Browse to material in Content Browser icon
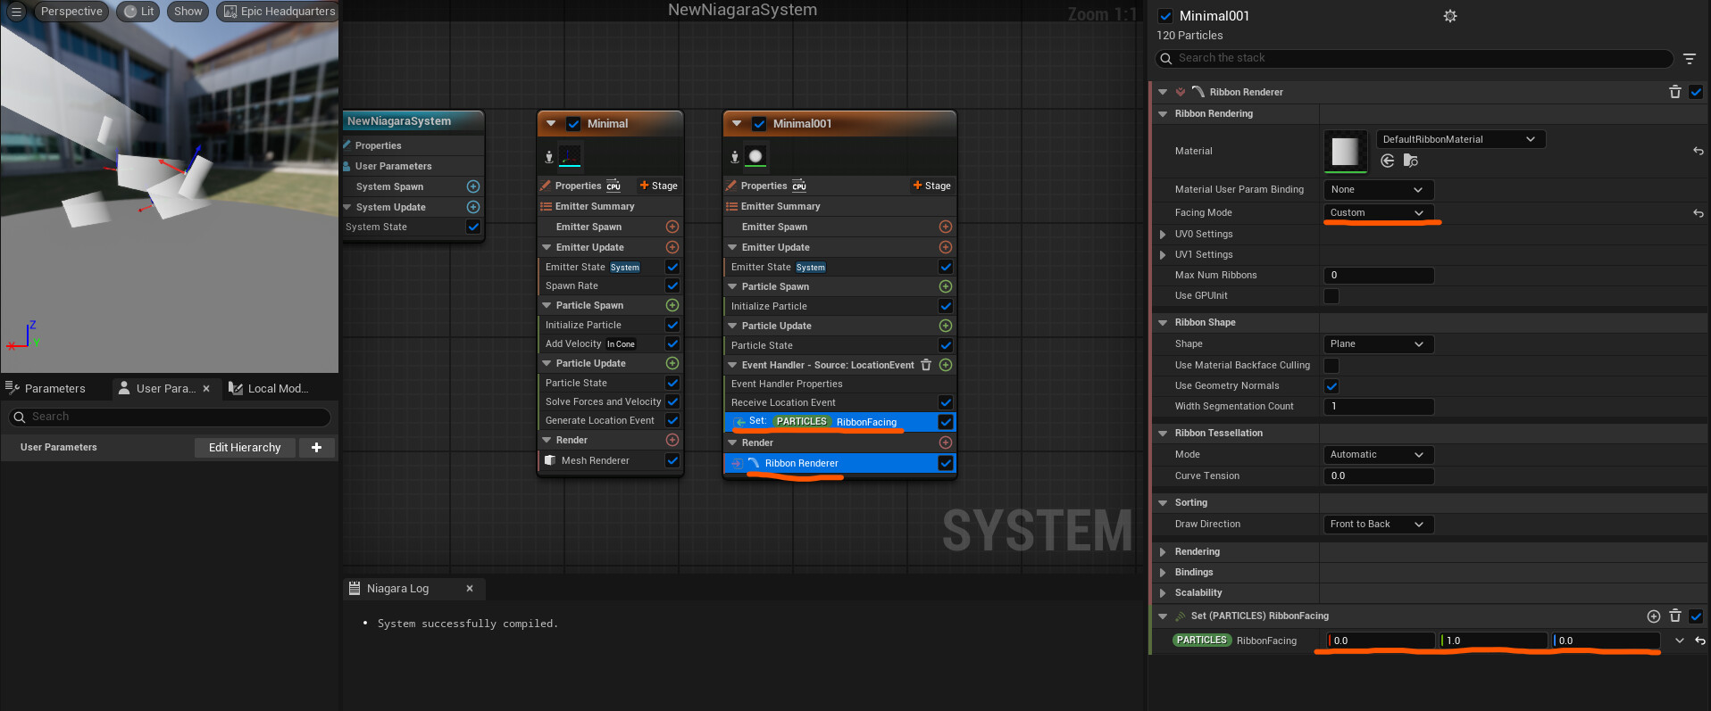1711x711 pixels. (1410, 161)
